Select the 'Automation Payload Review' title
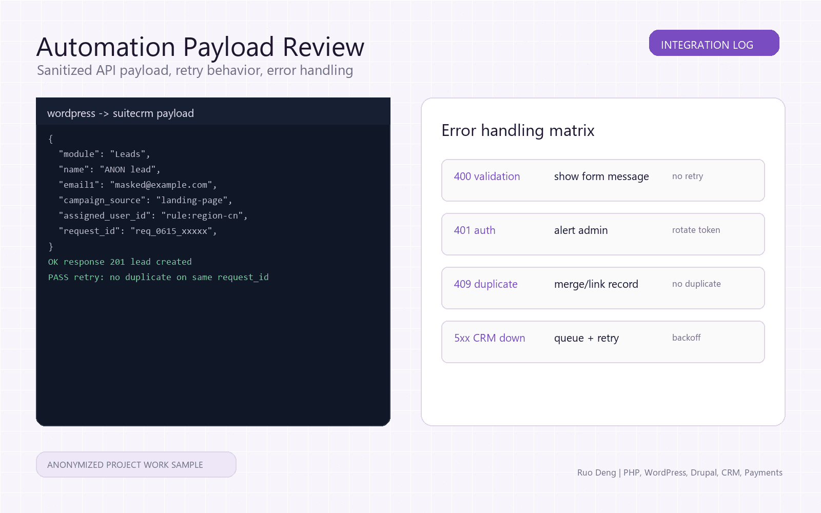Image resolution: width=821 pixels, height=513 pixels. 200,47
